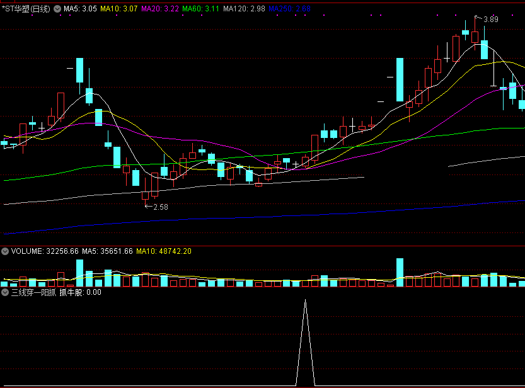This screenshot has width=525, height=388.
Task: Select the *ST华塑(日线) chart title
Action: coord(26,9)
